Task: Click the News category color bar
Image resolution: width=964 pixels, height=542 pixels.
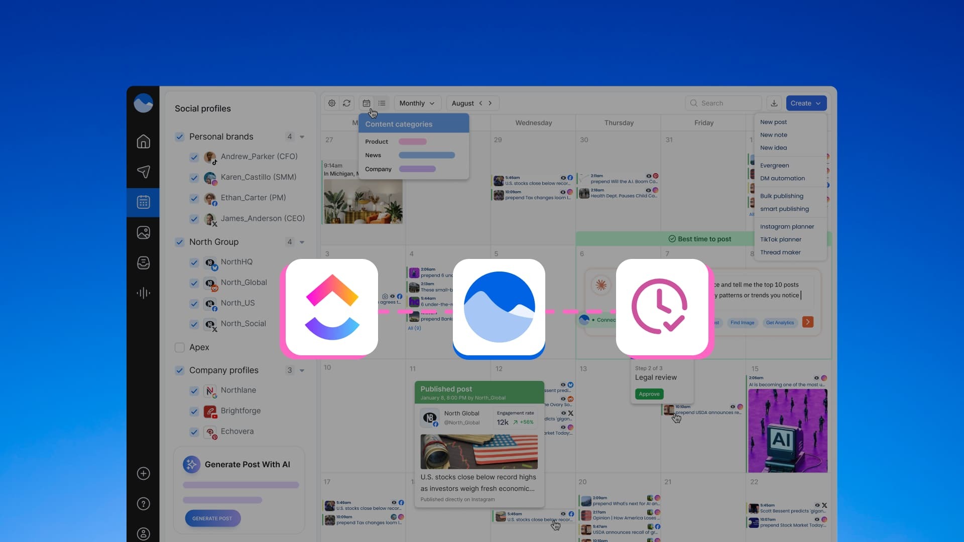Action: click(427, 155)
